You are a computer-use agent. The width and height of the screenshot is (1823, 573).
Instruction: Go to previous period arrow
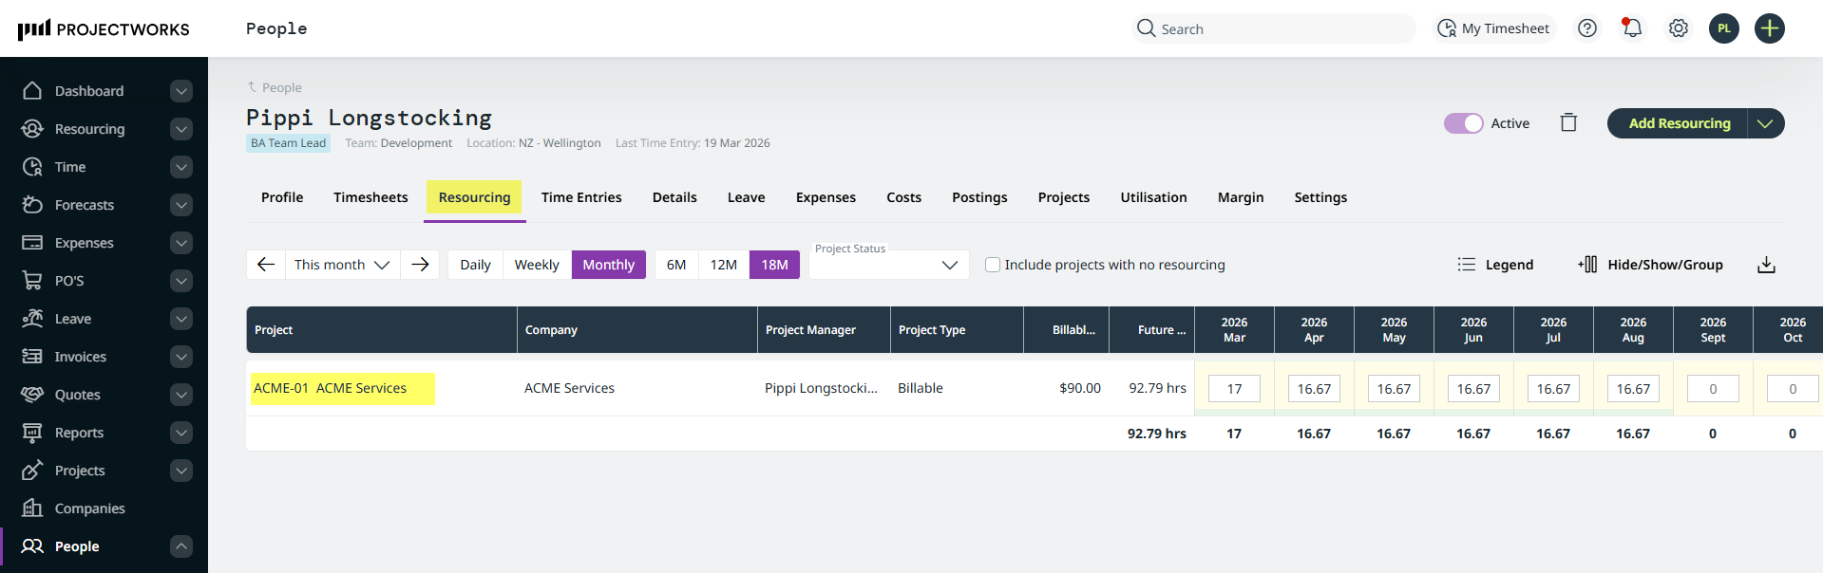point(266,265)
